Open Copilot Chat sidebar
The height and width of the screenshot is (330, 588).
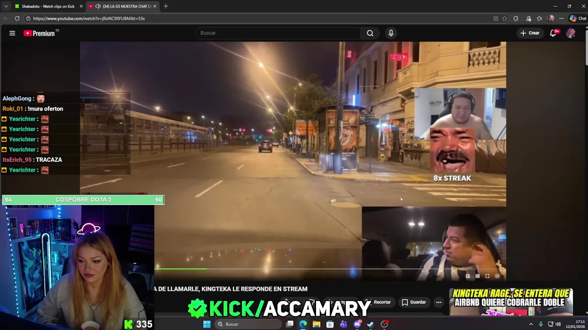pyautogui.click(x=577, y=18)
